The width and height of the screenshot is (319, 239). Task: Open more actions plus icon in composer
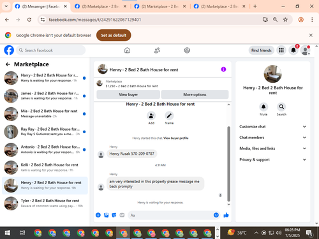point(98,215)
